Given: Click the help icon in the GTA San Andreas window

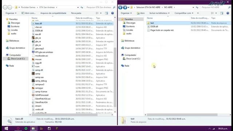Looking at the screenshot, I should [112, 13].
